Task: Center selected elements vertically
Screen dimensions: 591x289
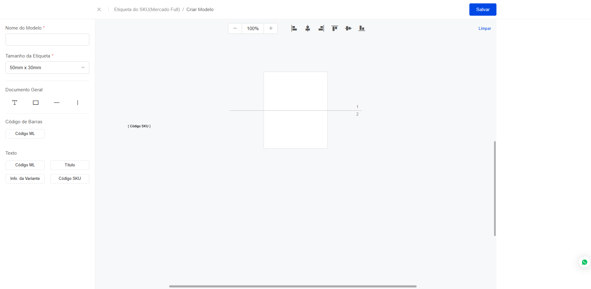Action: tap(348, 28)
